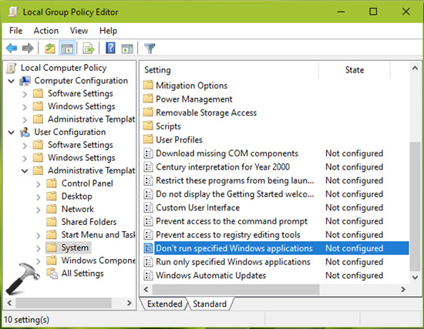Click the Up one level folder icon
This screenshot has width=424, height=329.
point(50,49)
